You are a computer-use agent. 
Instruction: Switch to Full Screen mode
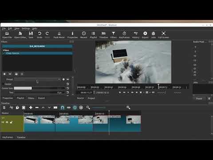[x=164, y=35]
